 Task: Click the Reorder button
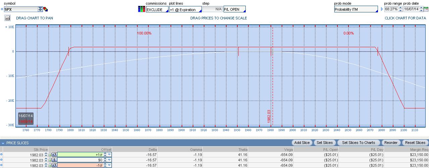tap(391, 143)
